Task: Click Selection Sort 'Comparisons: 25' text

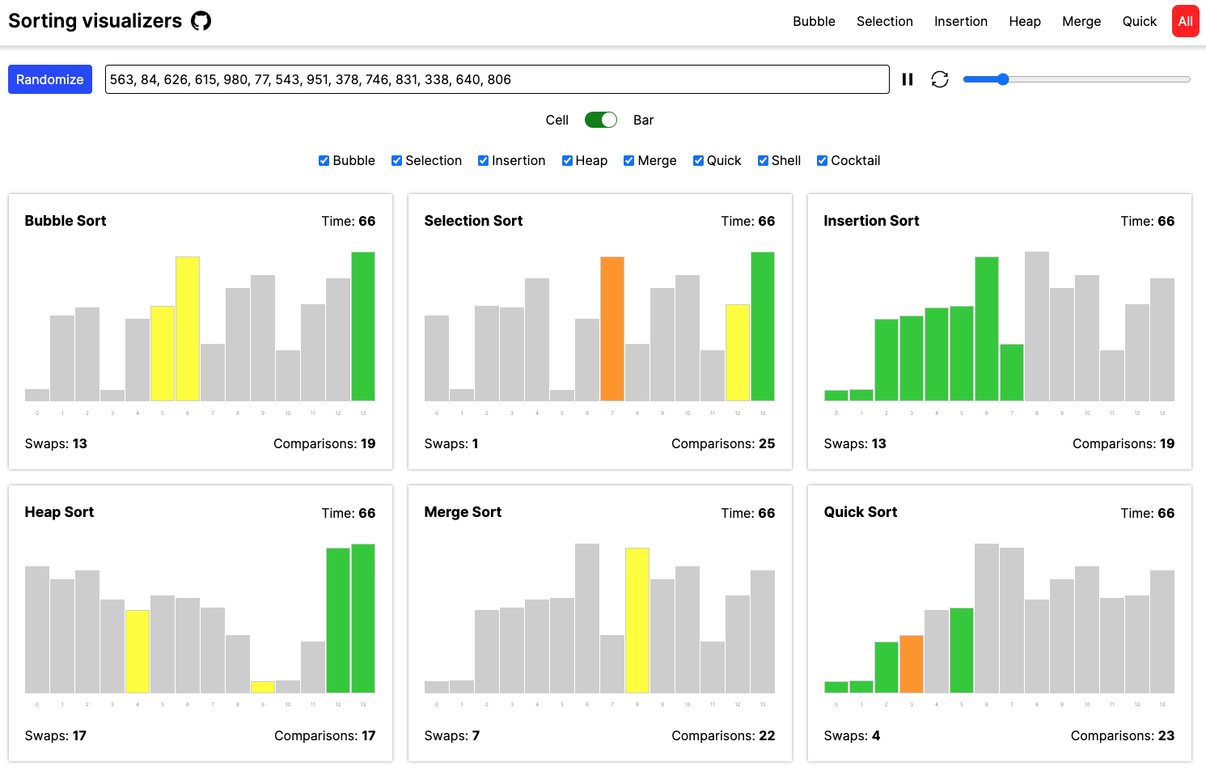Action: pos(723,443)
